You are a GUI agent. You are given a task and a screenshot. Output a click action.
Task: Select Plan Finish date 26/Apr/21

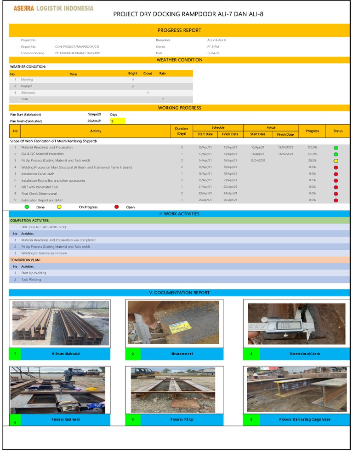point(94,121)
